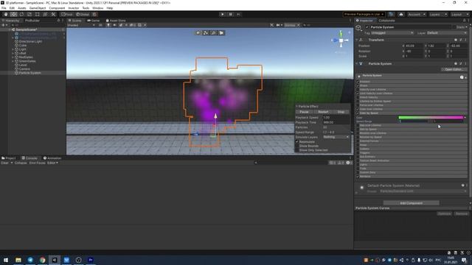This screenshot has height=265, width=472.
Task: Enable Velocity over Lifetime module
Action: point(358,89)
